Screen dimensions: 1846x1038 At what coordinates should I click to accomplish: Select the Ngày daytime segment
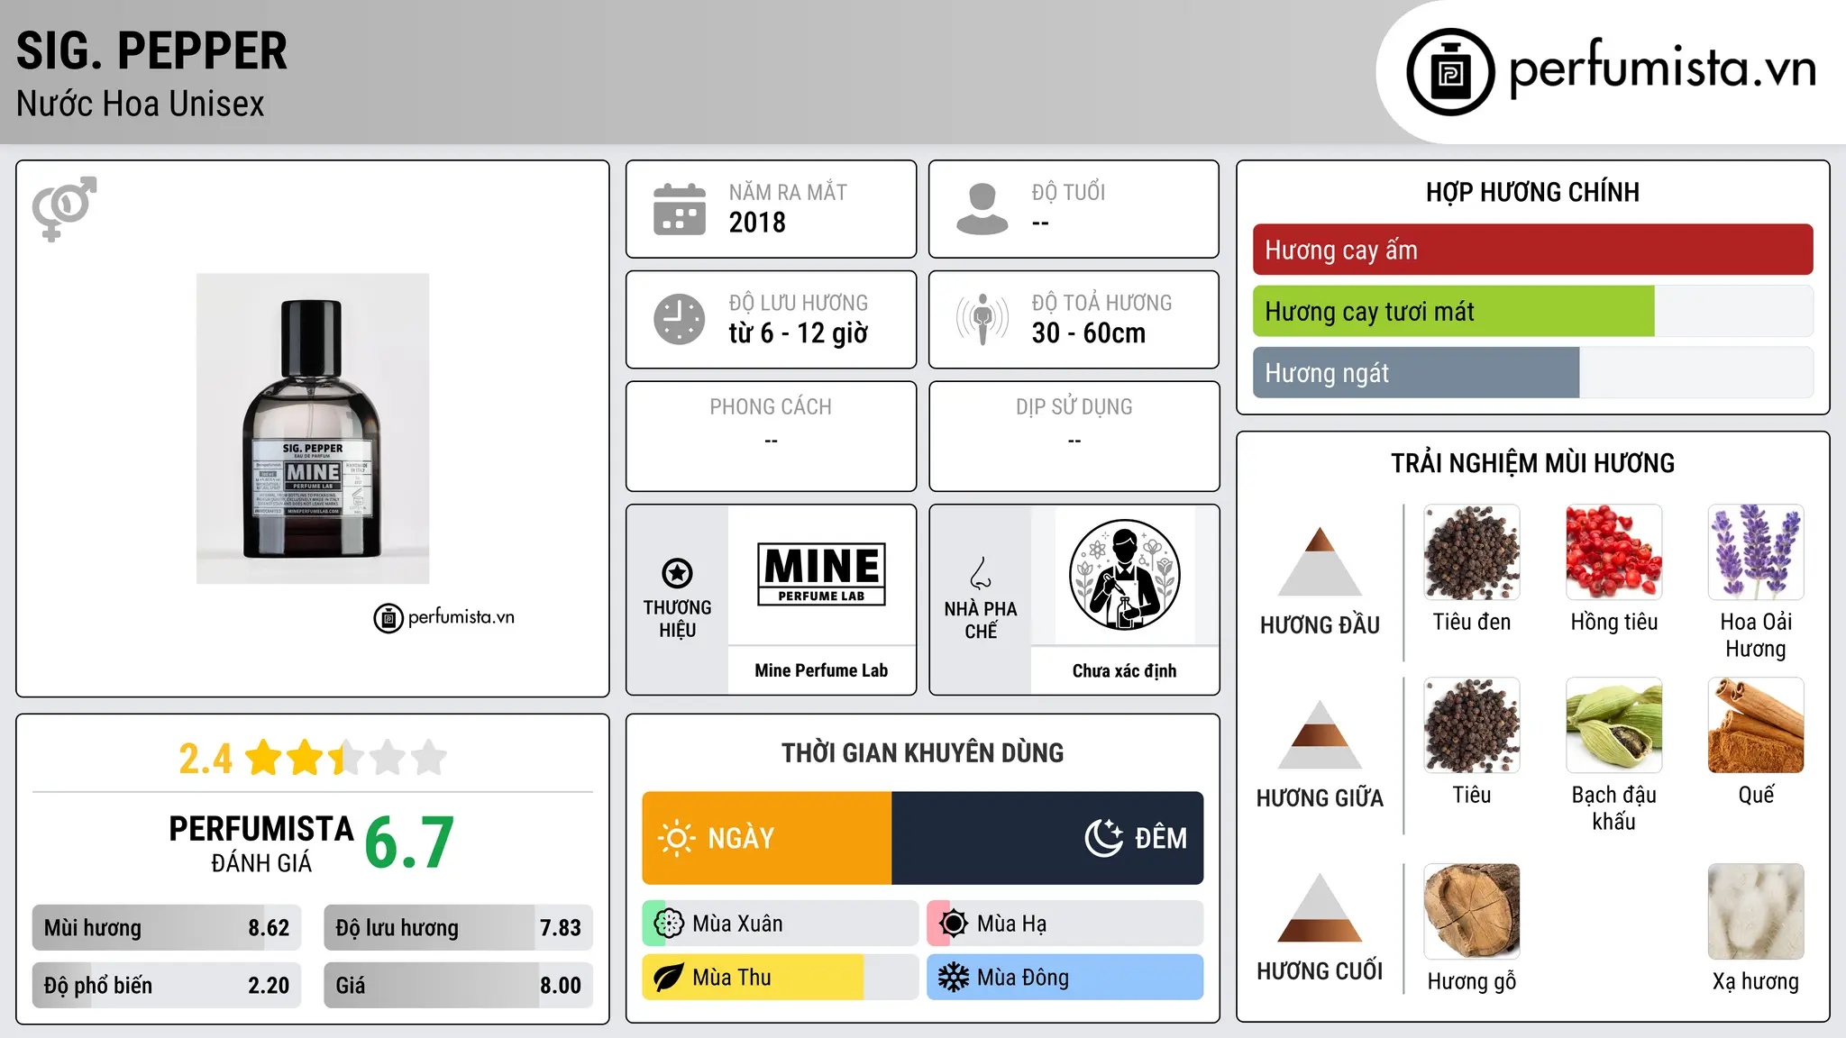click(x=767, y=838)
